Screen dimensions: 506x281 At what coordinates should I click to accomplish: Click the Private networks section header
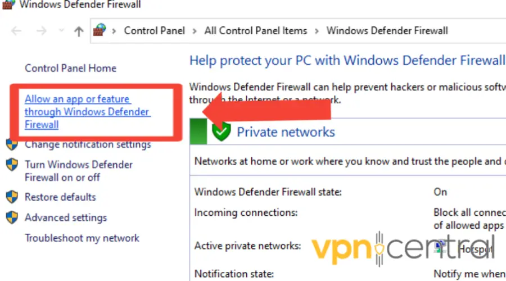[x=286, y=133]
